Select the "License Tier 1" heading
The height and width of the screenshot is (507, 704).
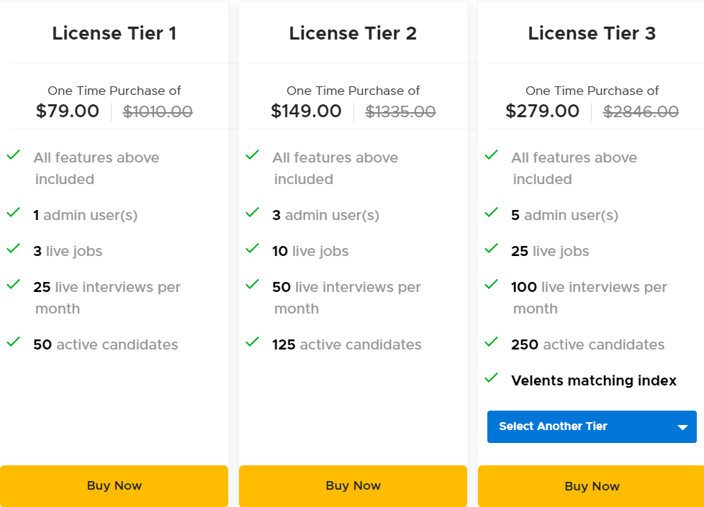coord(114,33)
